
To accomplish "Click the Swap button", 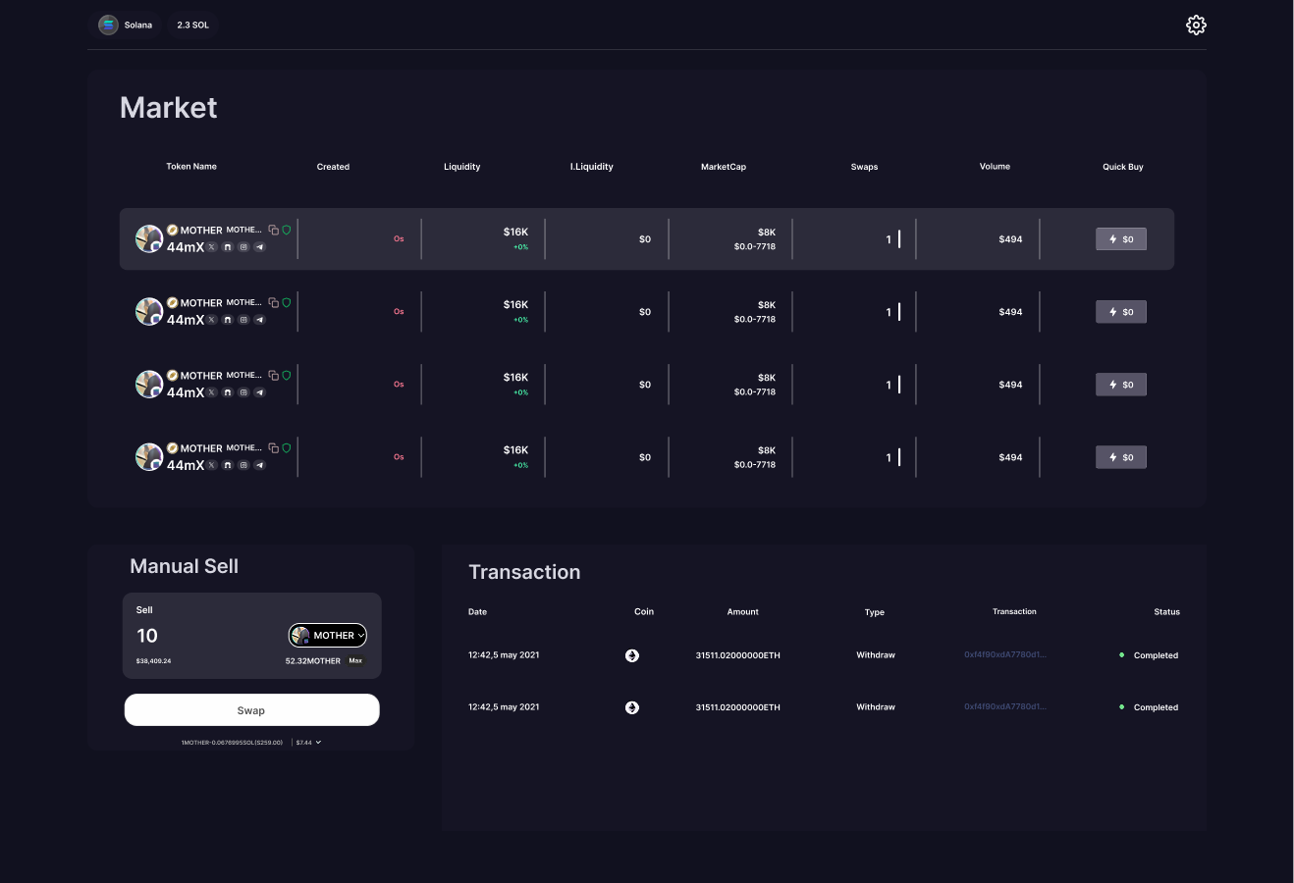I will click(251, 710).
